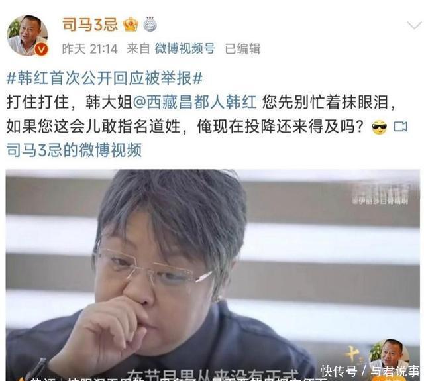Click the 昨天 21:14 timestamp
424x381 pixels.
(90, 49)
